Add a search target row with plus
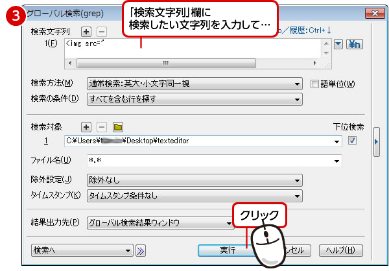Screen dimensions: 389x271 tap(86, 127)
